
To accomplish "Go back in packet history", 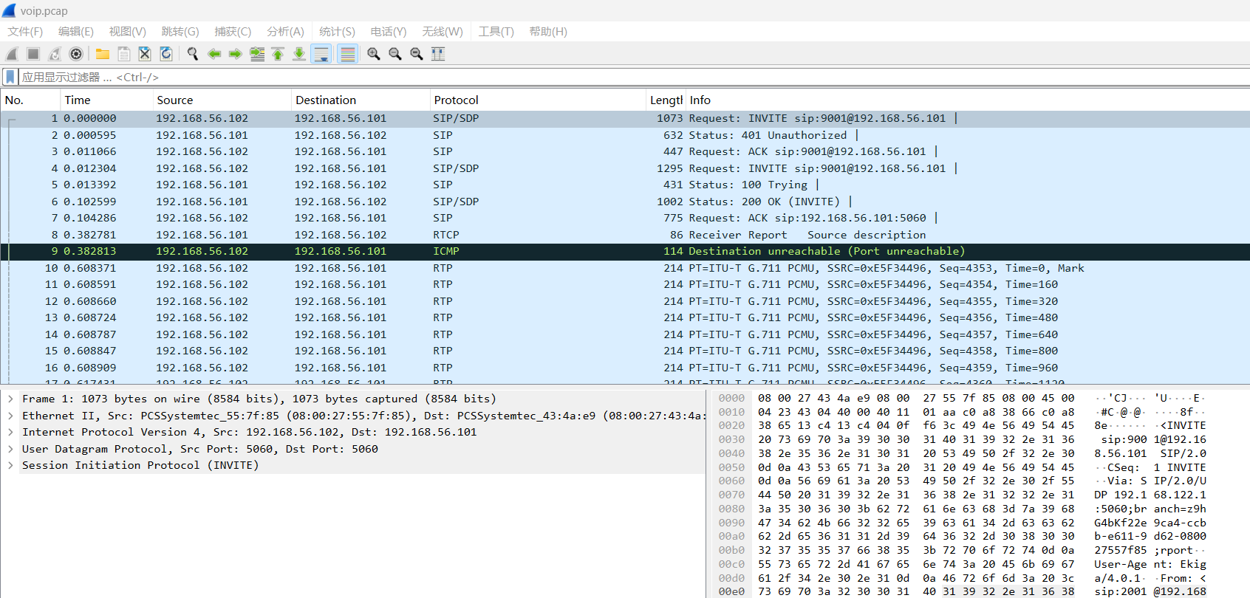I will tap(214, 54).
